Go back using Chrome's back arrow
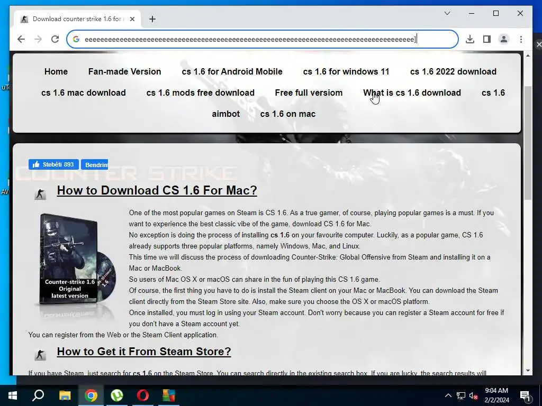Screen dimensions: 542x406 pyautogui.click(x=21, y=39)
